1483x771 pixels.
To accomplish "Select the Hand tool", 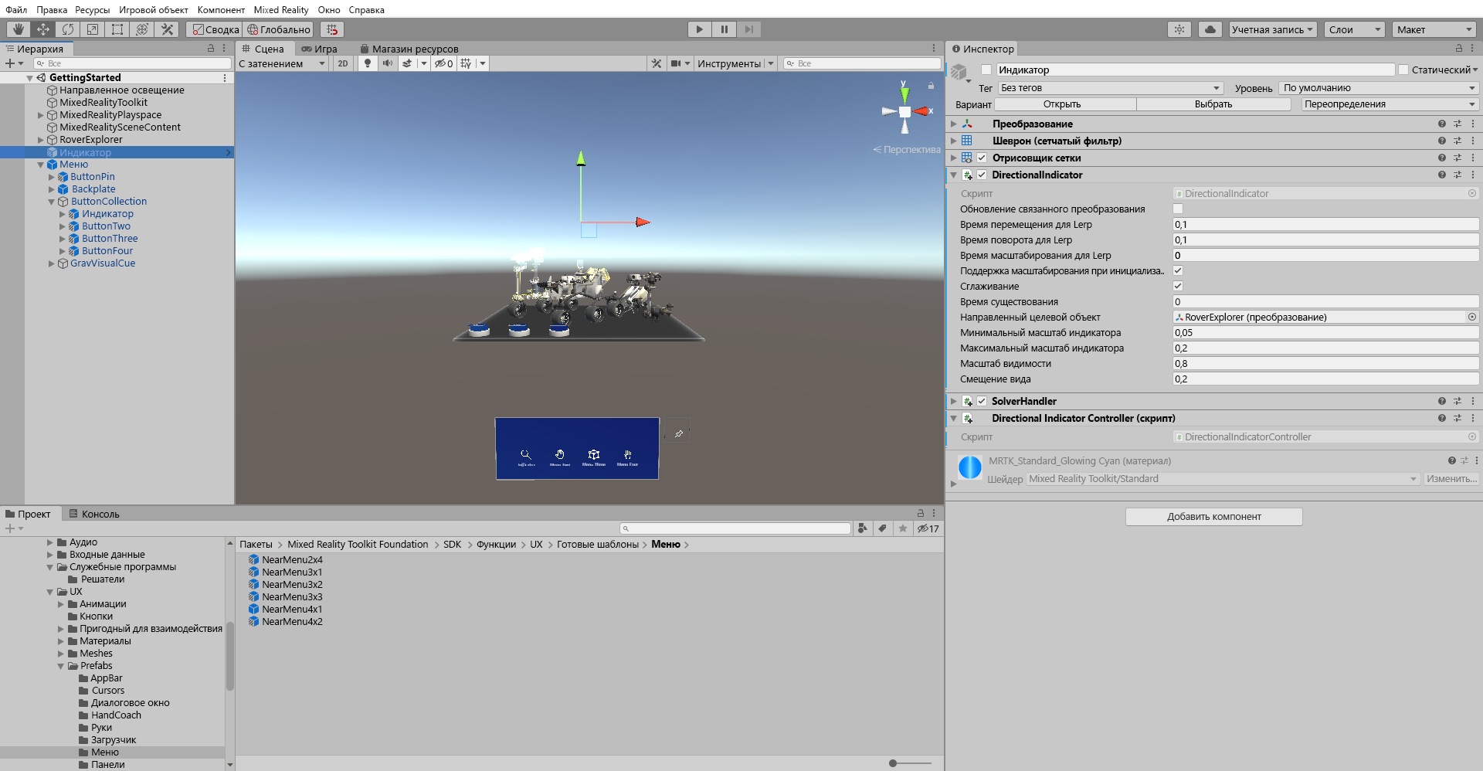I will pos(19,29).
